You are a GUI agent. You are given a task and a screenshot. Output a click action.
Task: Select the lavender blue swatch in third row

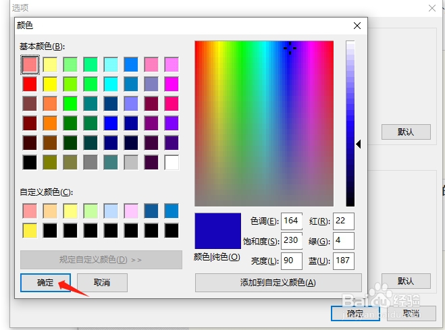pos(131,104)
